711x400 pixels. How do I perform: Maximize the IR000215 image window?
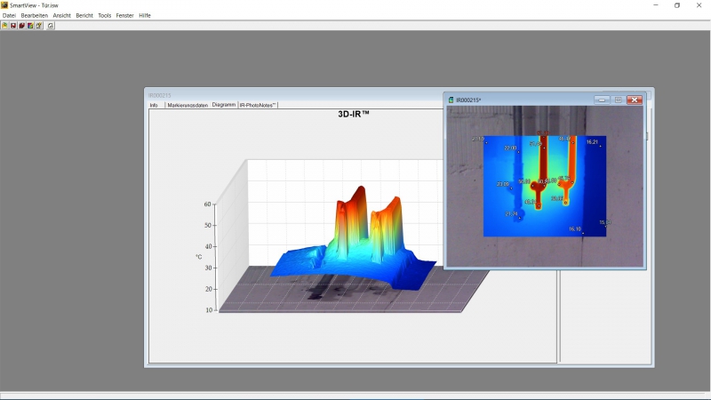[618, 100]
